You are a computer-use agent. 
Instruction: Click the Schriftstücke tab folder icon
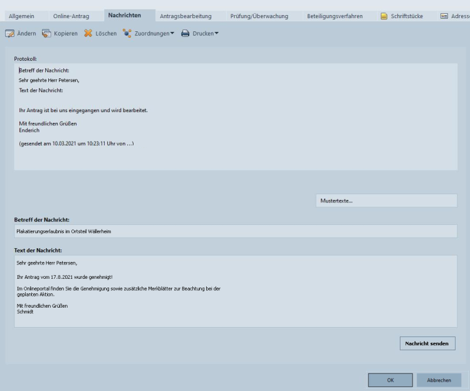coord(384,16)
